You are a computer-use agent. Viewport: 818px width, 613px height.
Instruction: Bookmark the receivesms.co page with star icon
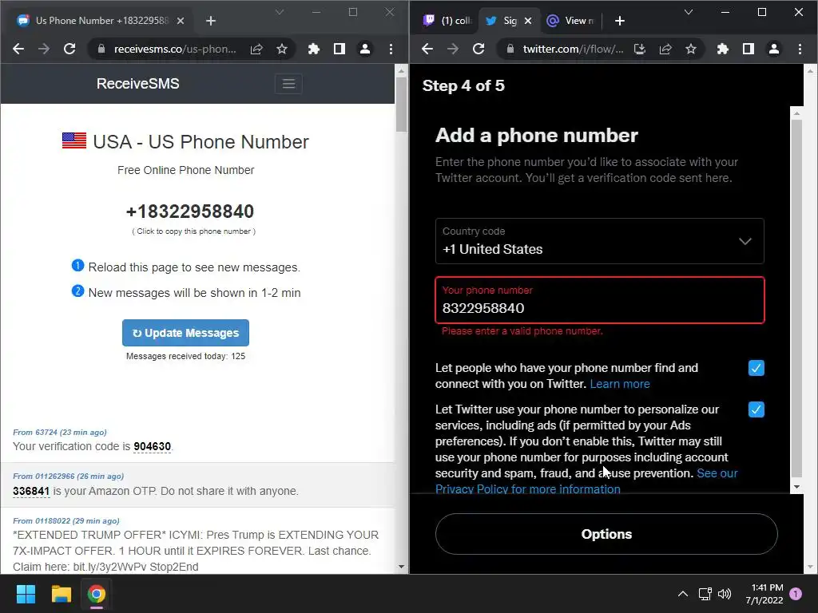282,49
